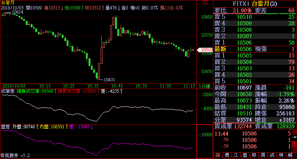297x159 pixels.
Task: Click the 委差 value 60
Action: [x=291, y=11]
